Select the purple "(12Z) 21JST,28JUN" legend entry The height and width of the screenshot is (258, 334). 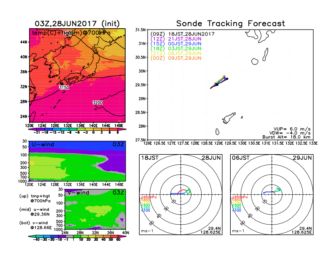click(176, 39)
